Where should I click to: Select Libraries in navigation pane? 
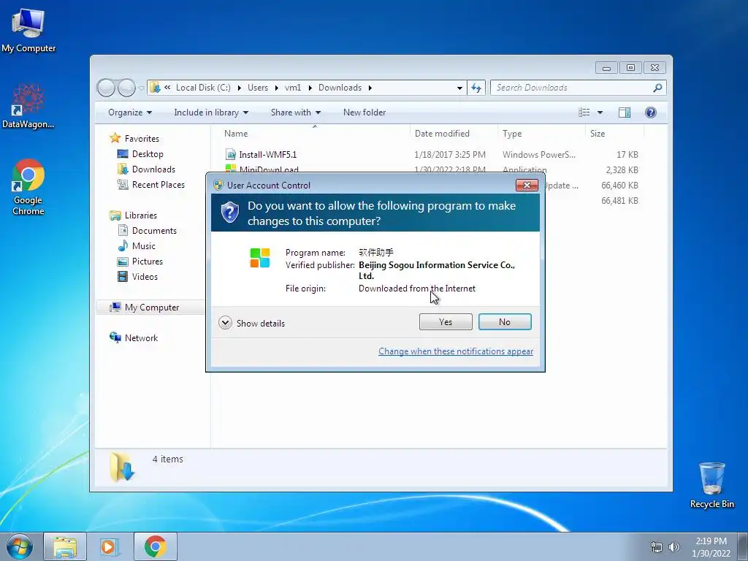coord(141,215)
